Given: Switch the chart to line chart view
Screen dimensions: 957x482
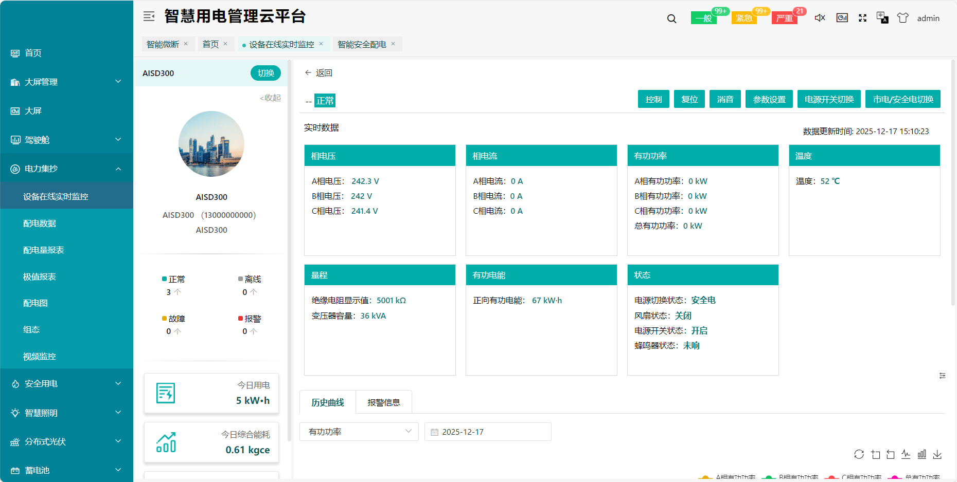Looking at the screenshot, I should (906, 454).
